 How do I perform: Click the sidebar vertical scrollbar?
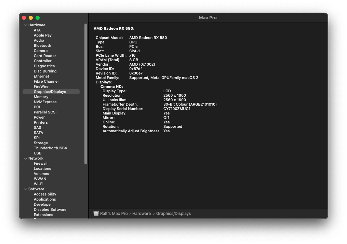click(x=86, y=94)
